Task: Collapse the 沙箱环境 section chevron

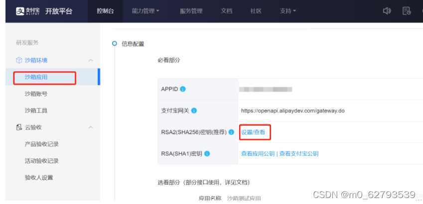Action: coord(91,60)
